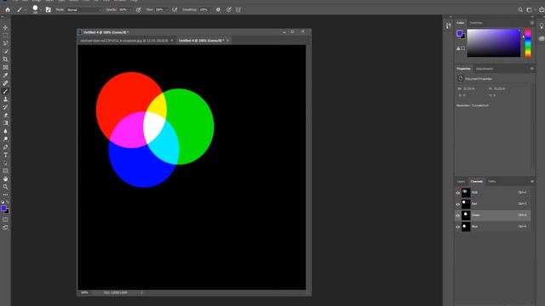Select the Horizontal Type tool
The height and width of the screenshot is (306, 545).
coord(5,155)
